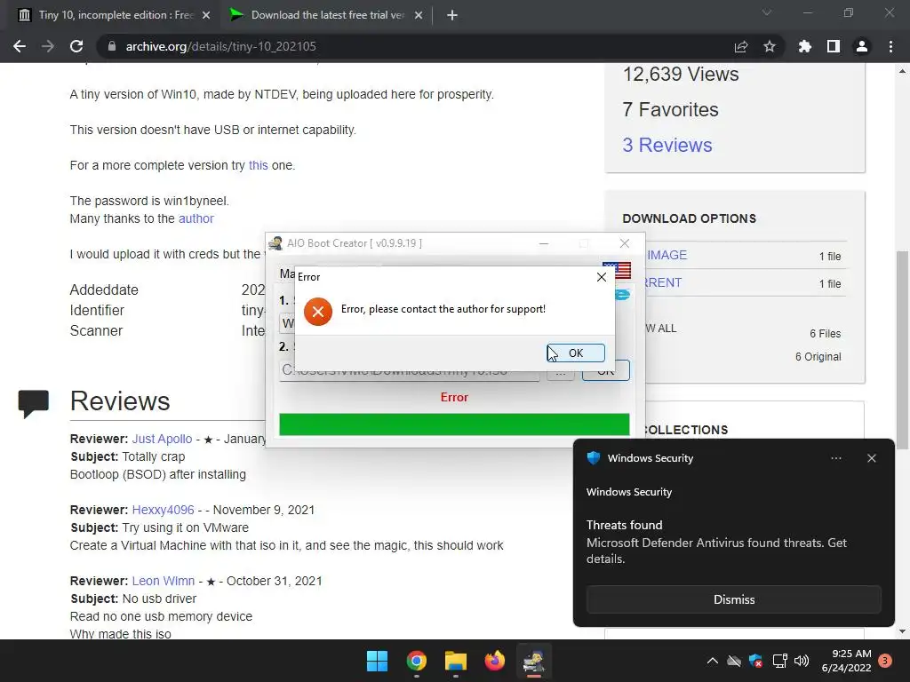The height and width of the screenshot is (682, 910).
Task: Open File Explorer from taskbar
Action: [x=456, y=661]
